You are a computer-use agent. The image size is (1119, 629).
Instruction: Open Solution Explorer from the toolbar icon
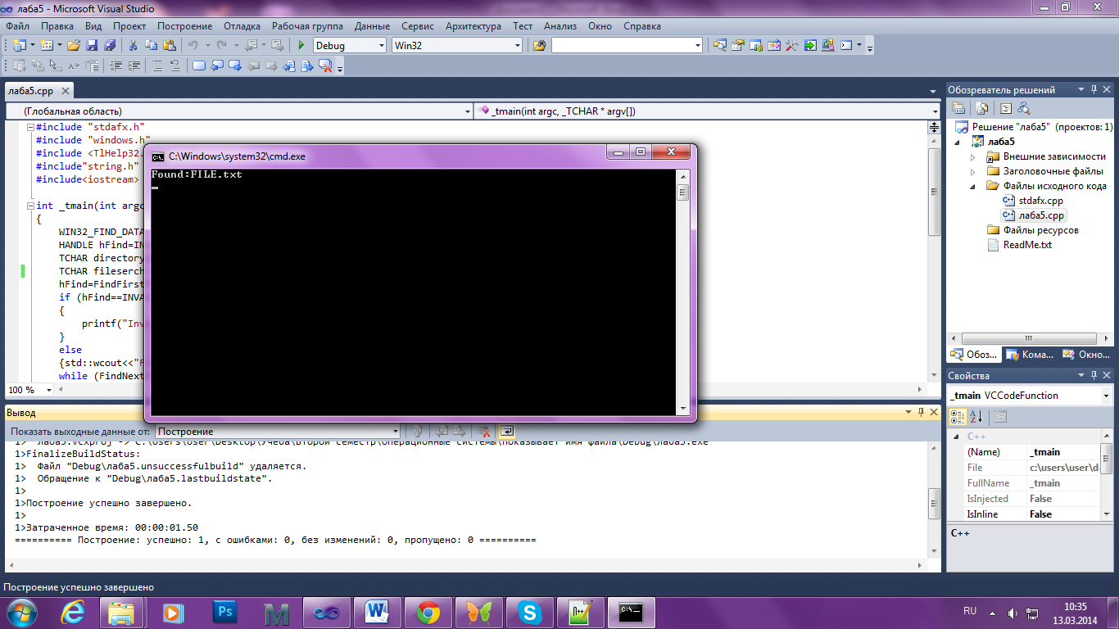click(x=720, y=46)
